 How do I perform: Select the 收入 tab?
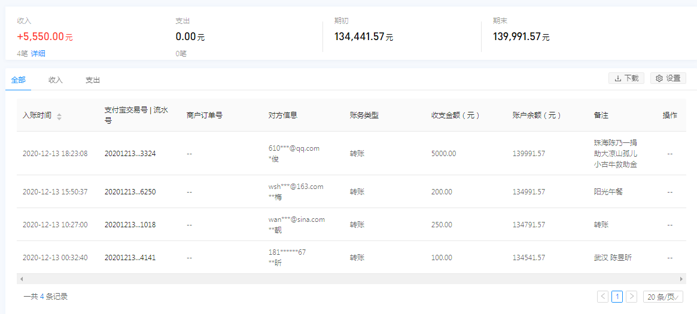pyautogui.click(x=56, y=80)
